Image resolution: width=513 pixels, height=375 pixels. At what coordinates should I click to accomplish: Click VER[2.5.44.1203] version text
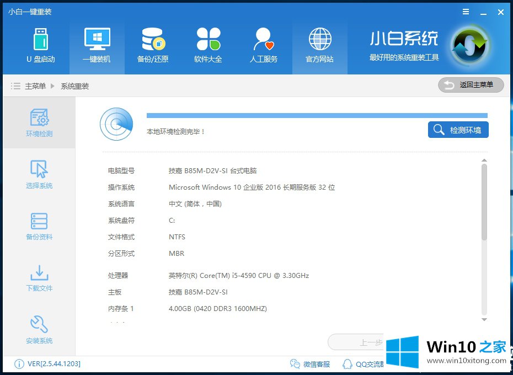pyautogui.click(x=54, y=364)
